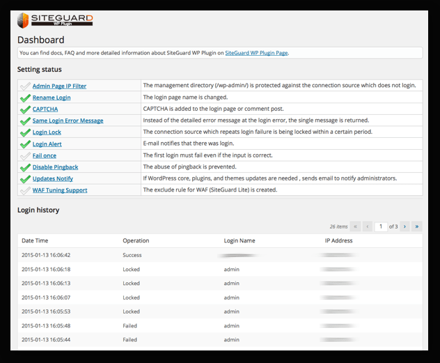Click the Dashboard page title
The width and height of the screenshot is (440, 363).
40,40
